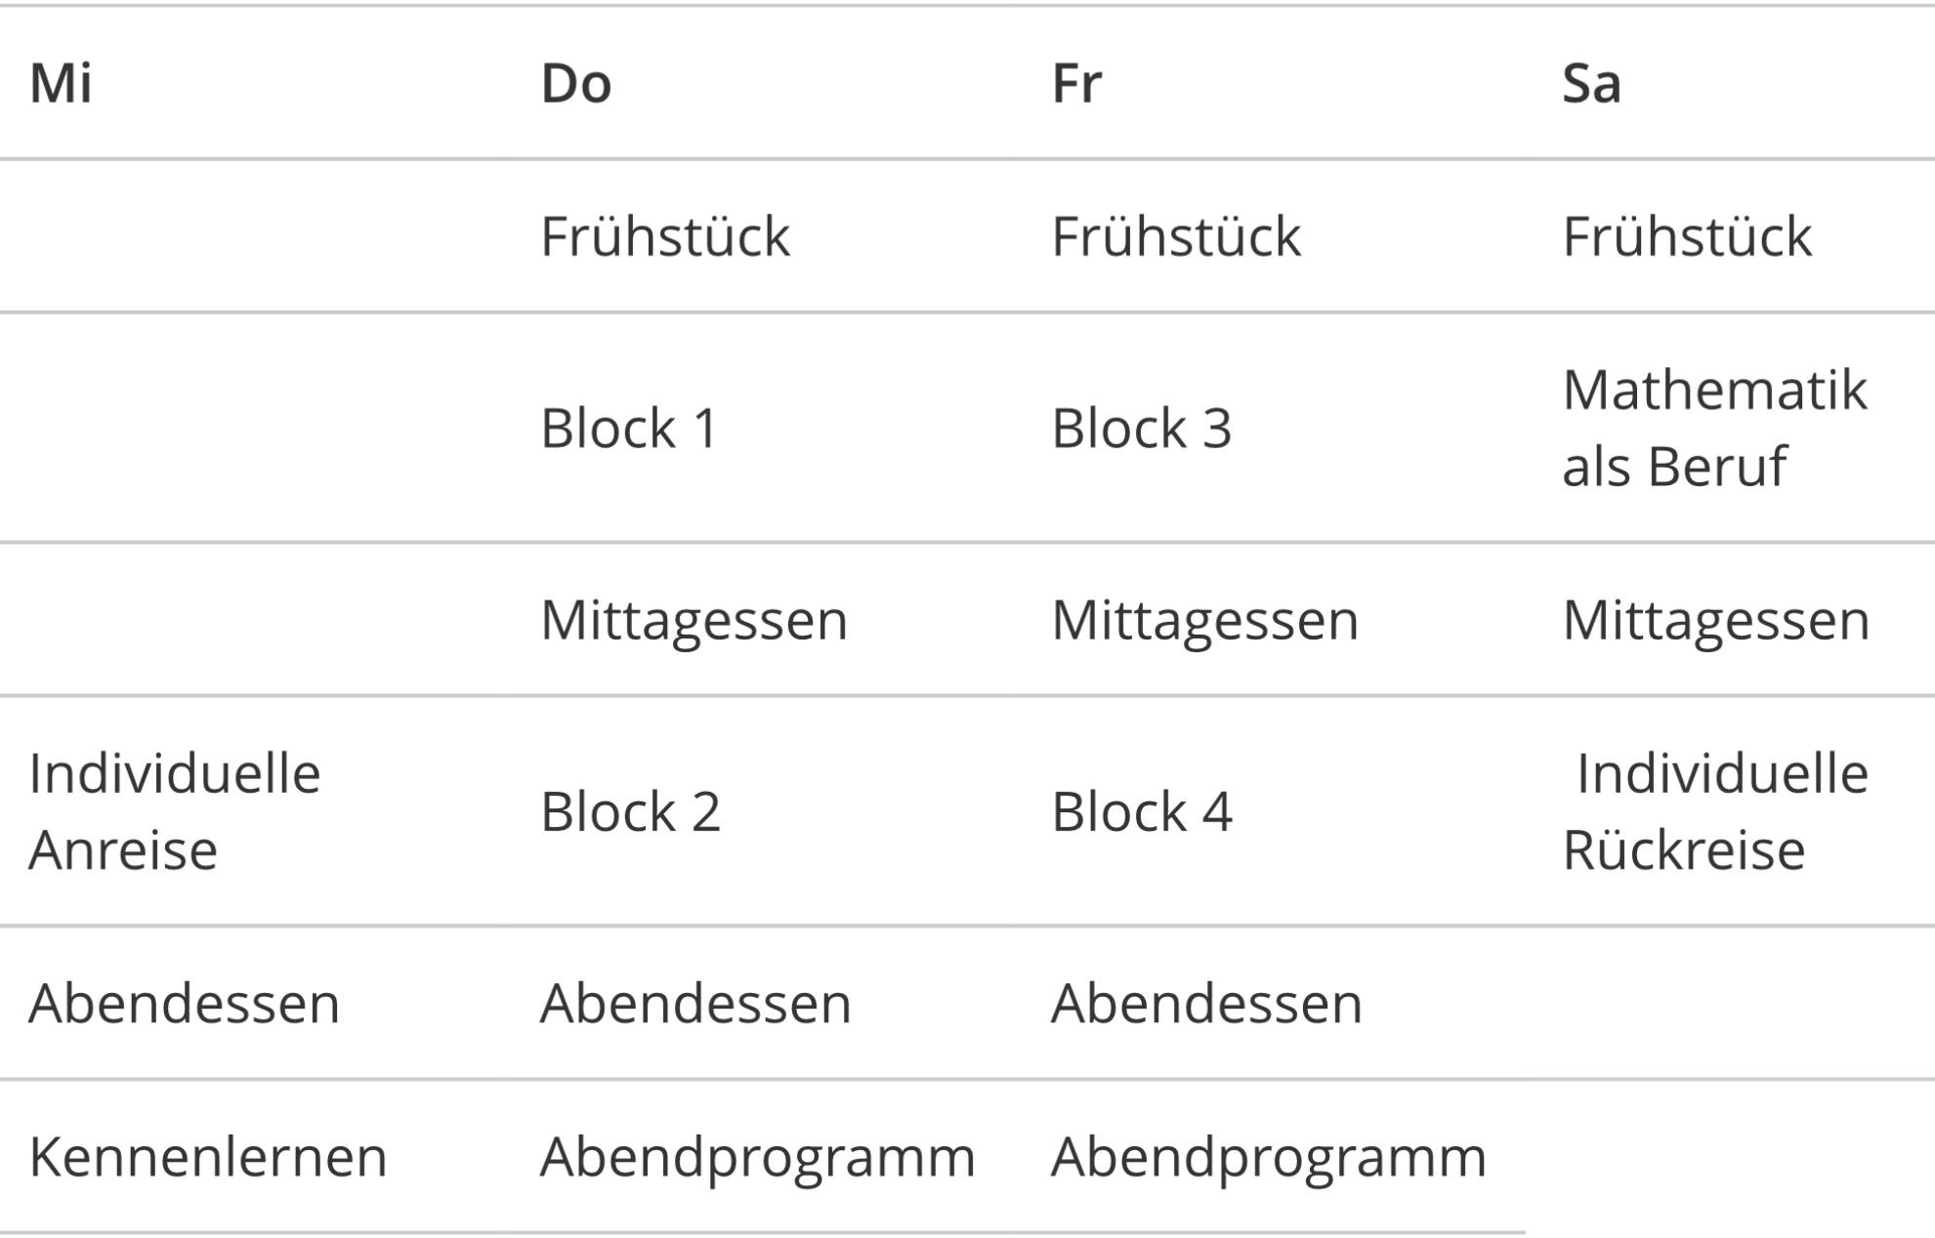
Task: Click Abendessen in the Fr column
Action: pos(1207,1004)
